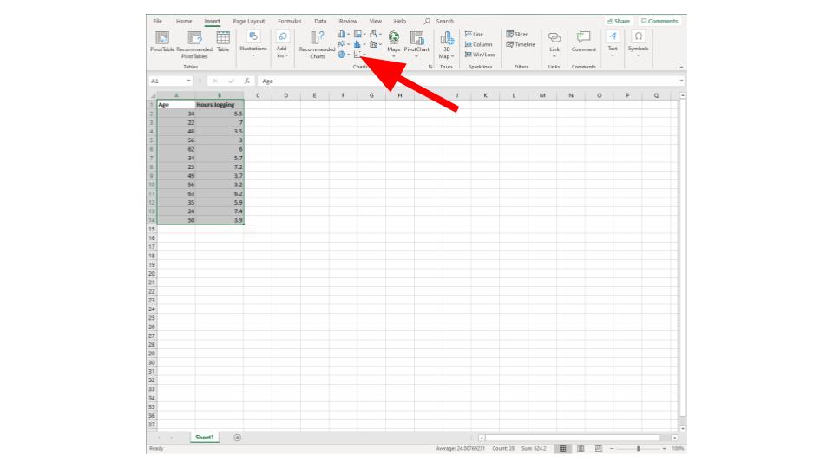Click the PivotTable icon
This screenshot has width=833, height=468.
[x=162, y=42]
